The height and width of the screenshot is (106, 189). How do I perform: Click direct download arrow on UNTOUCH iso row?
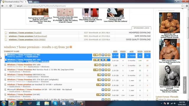(x=109, y=75)
